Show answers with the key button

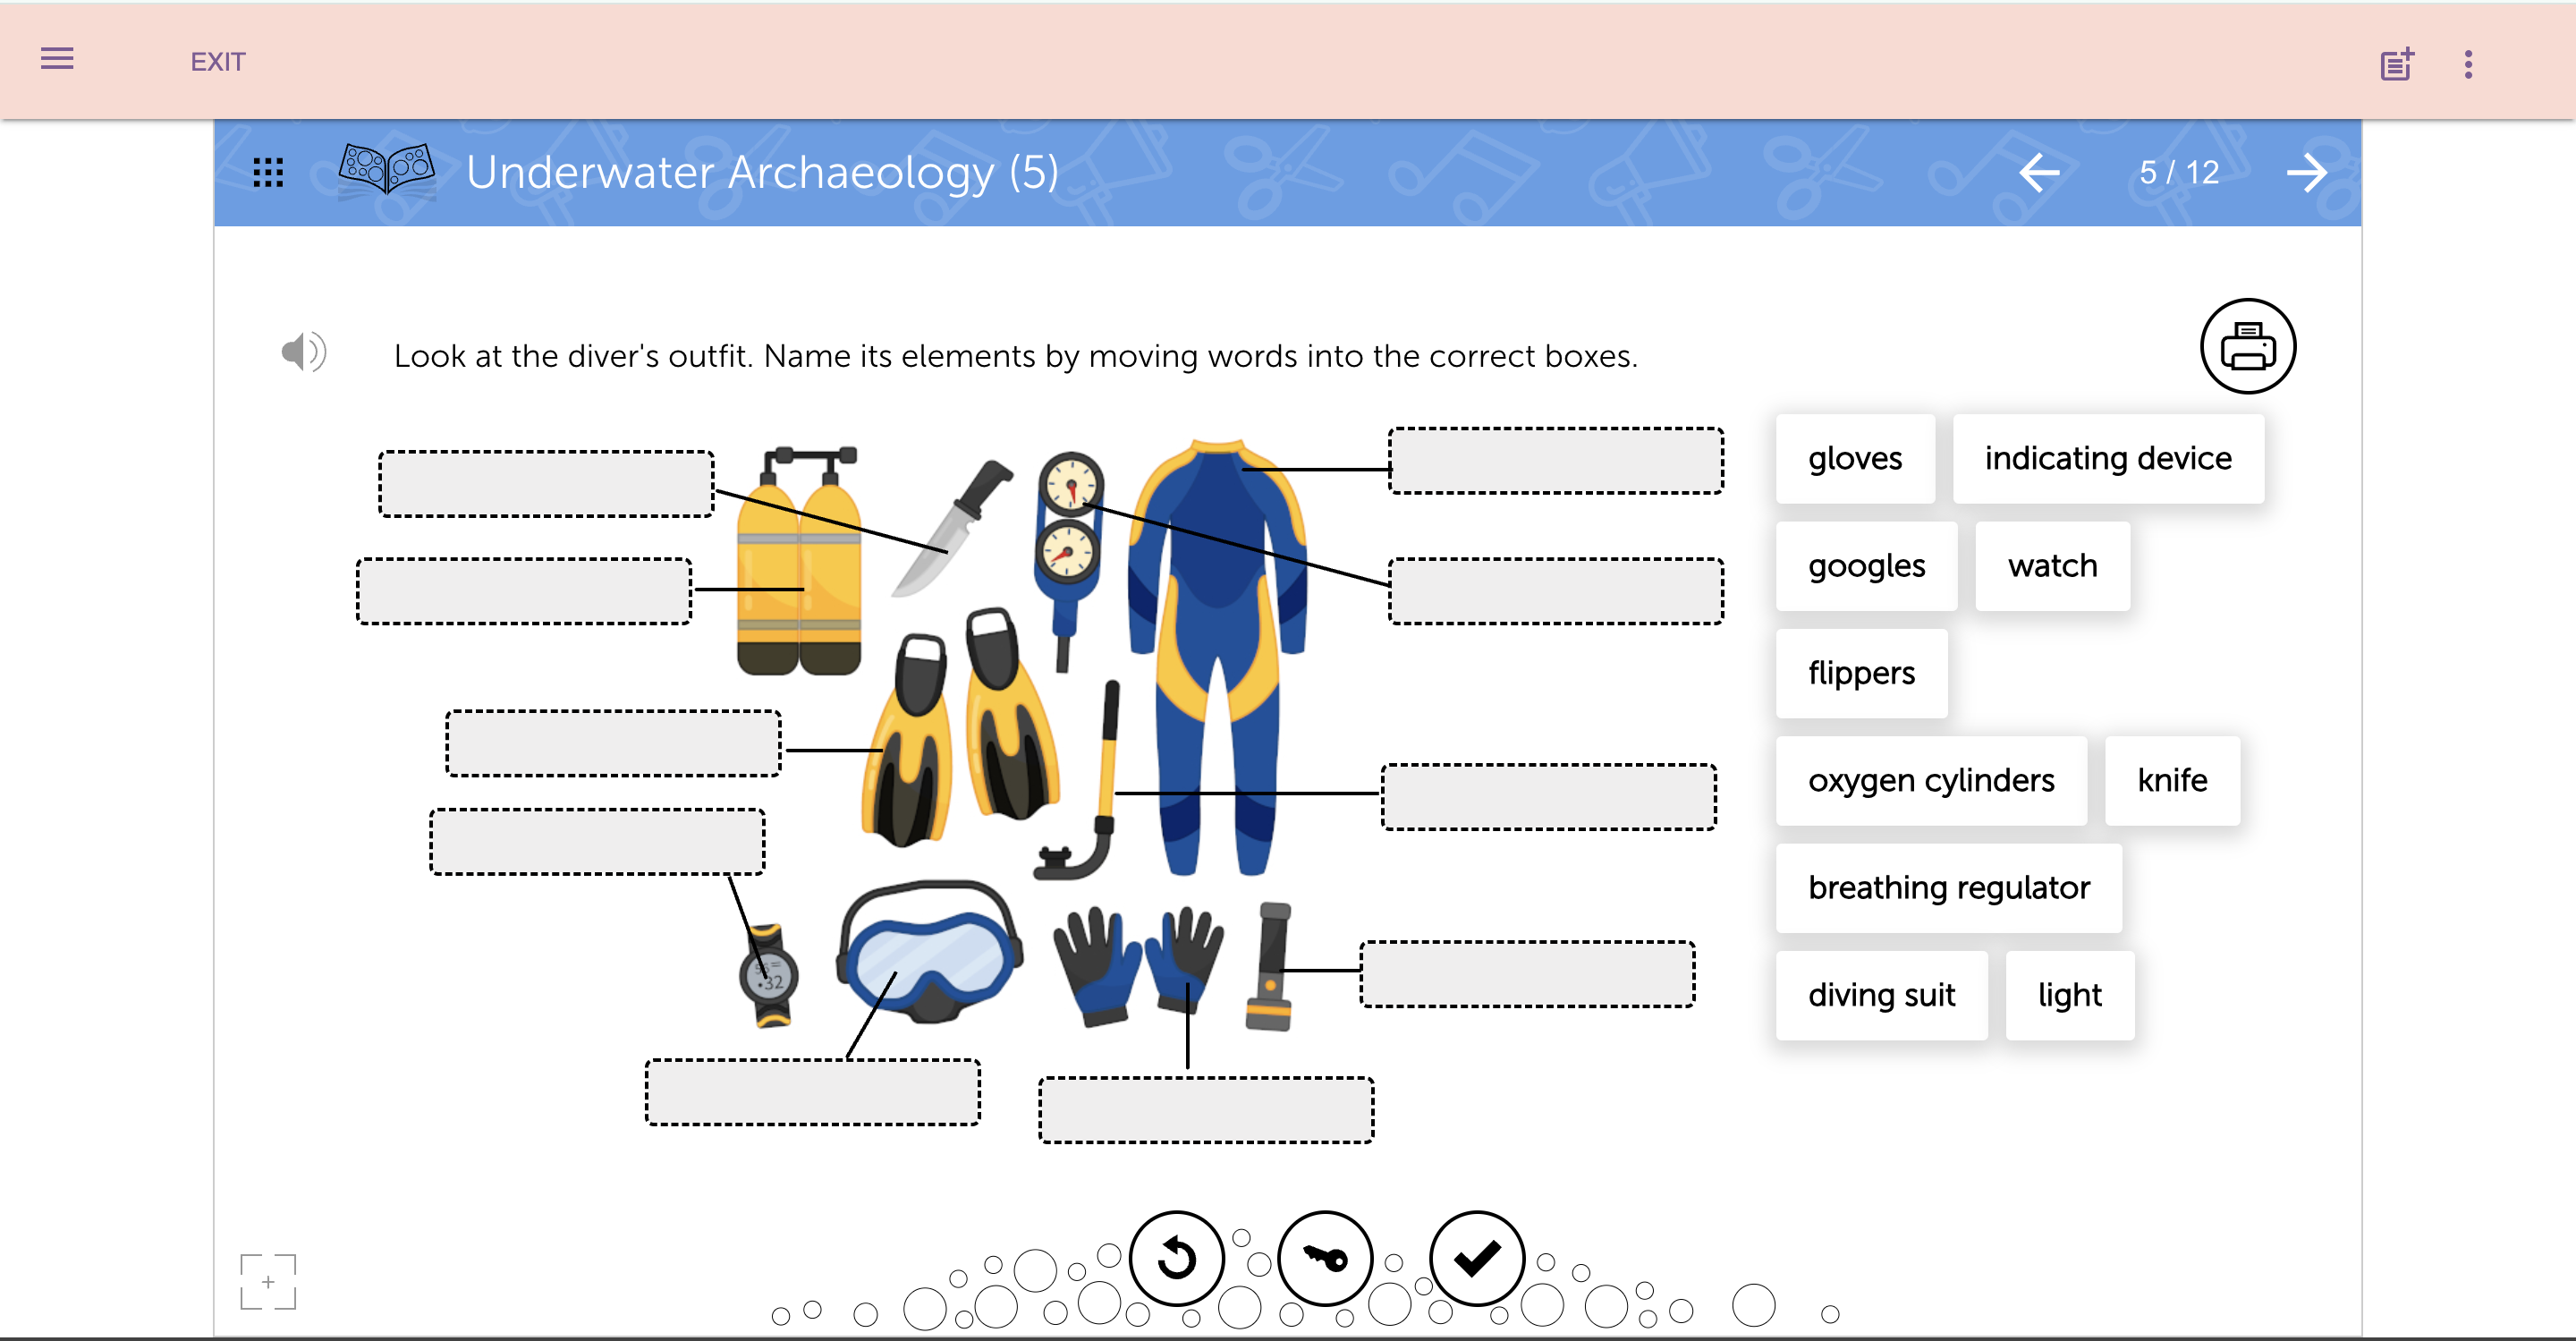[1325, 1258]
